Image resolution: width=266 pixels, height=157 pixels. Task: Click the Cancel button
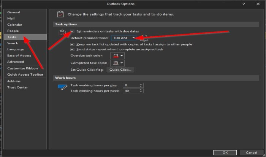pyautogui.click(x=252, y=152)
